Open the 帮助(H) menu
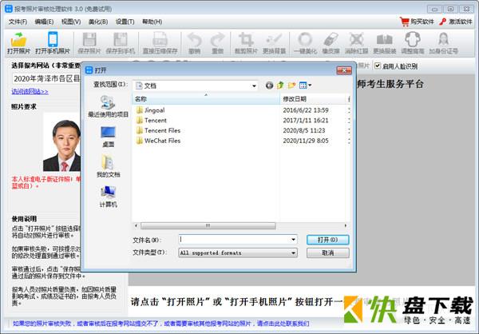Viewport: 479px width, 334px height. coord(152,22)
